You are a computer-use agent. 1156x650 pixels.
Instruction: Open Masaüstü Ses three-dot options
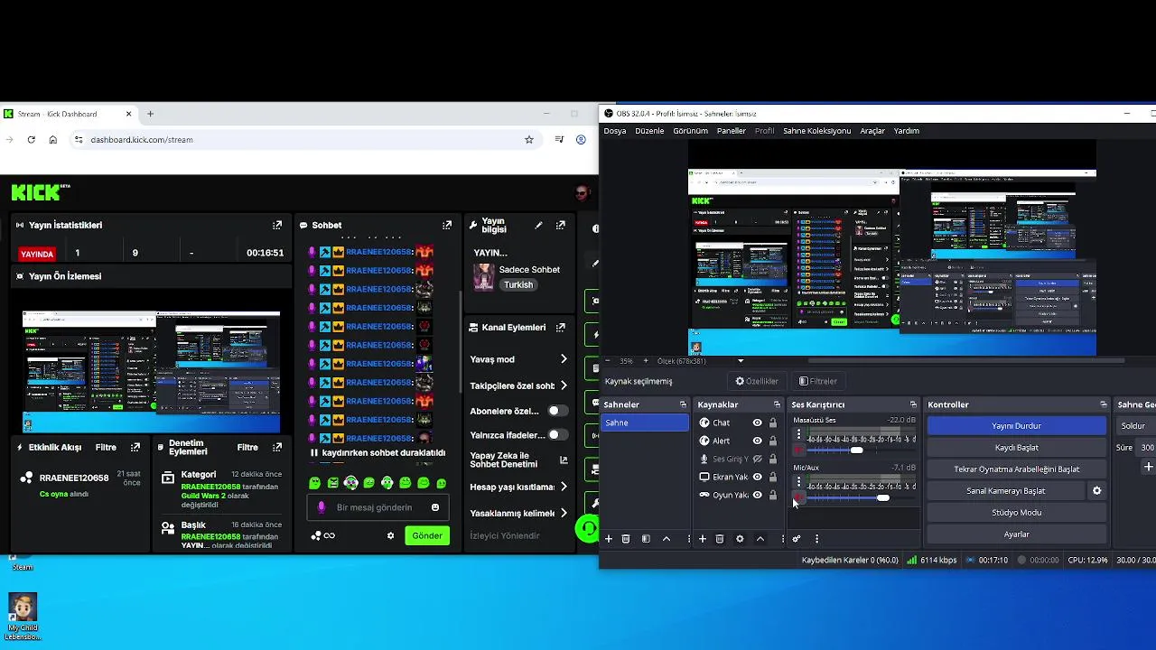tap(798, 434)
